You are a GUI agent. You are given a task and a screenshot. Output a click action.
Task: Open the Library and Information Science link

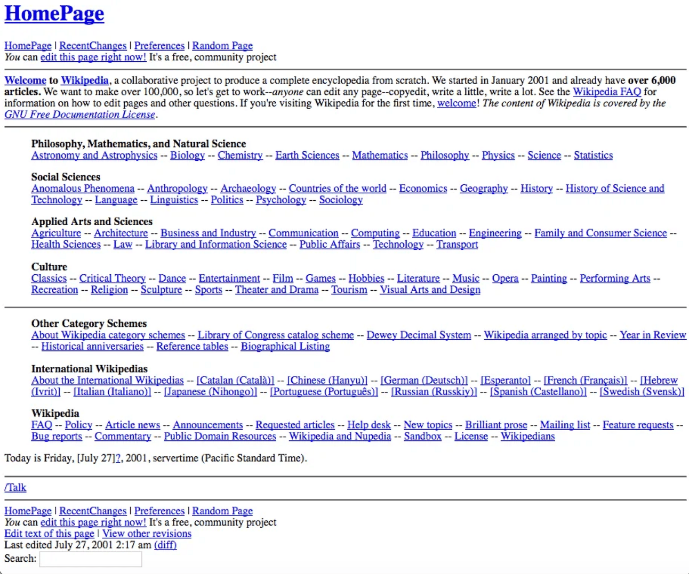click(216, 244)
